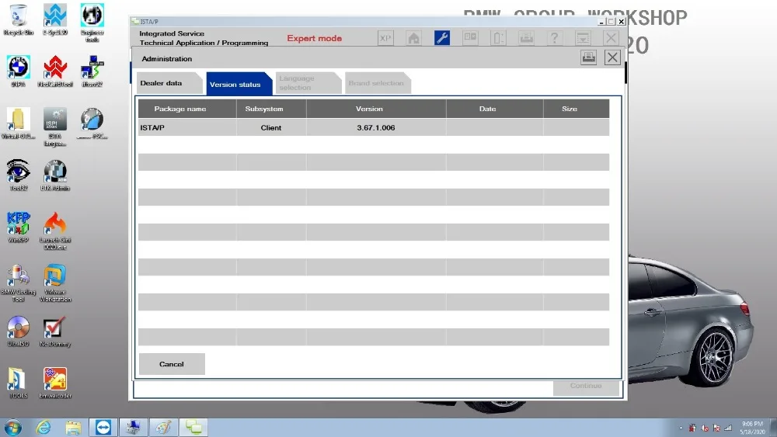Image resolution: width=777 pixels, height=437 pixels.
Task: Click the Language selection tab
Action: click(x=308, y=83)
